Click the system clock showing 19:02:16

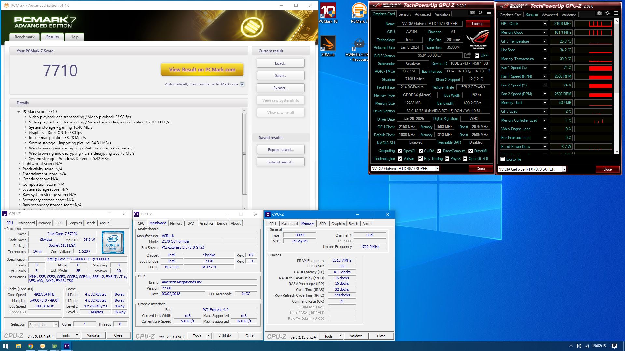[599, 346]
